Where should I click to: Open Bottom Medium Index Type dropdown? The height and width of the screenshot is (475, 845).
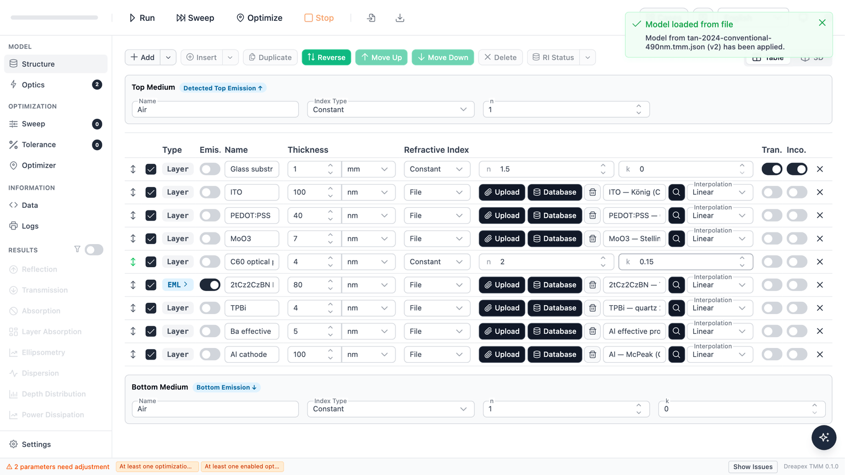391,409
